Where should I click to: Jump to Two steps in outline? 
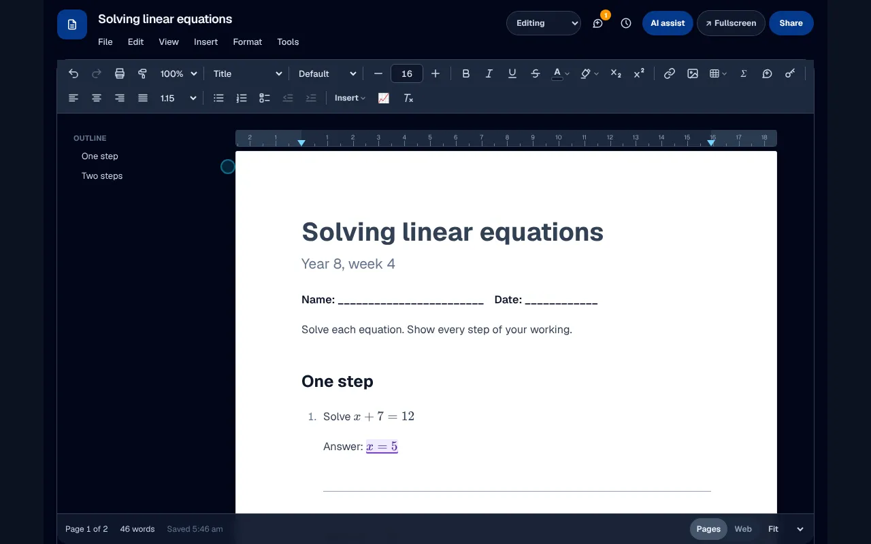tap(102, 175)
